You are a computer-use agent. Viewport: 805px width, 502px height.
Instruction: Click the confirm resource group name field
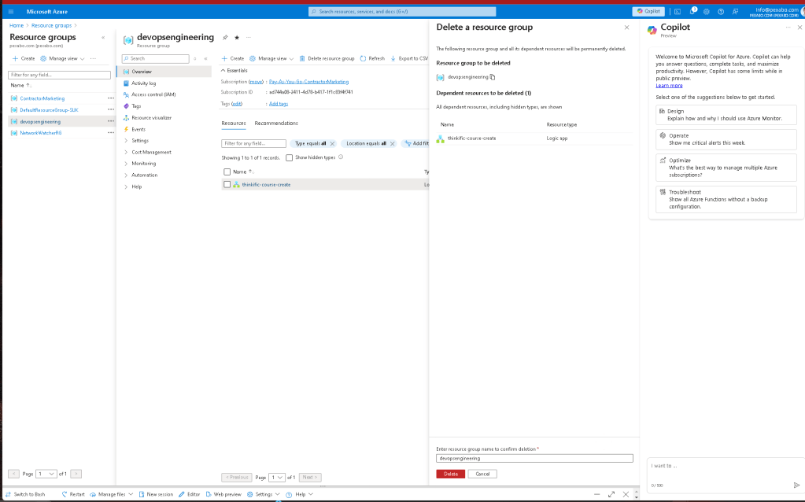click(x=534, y=459)
